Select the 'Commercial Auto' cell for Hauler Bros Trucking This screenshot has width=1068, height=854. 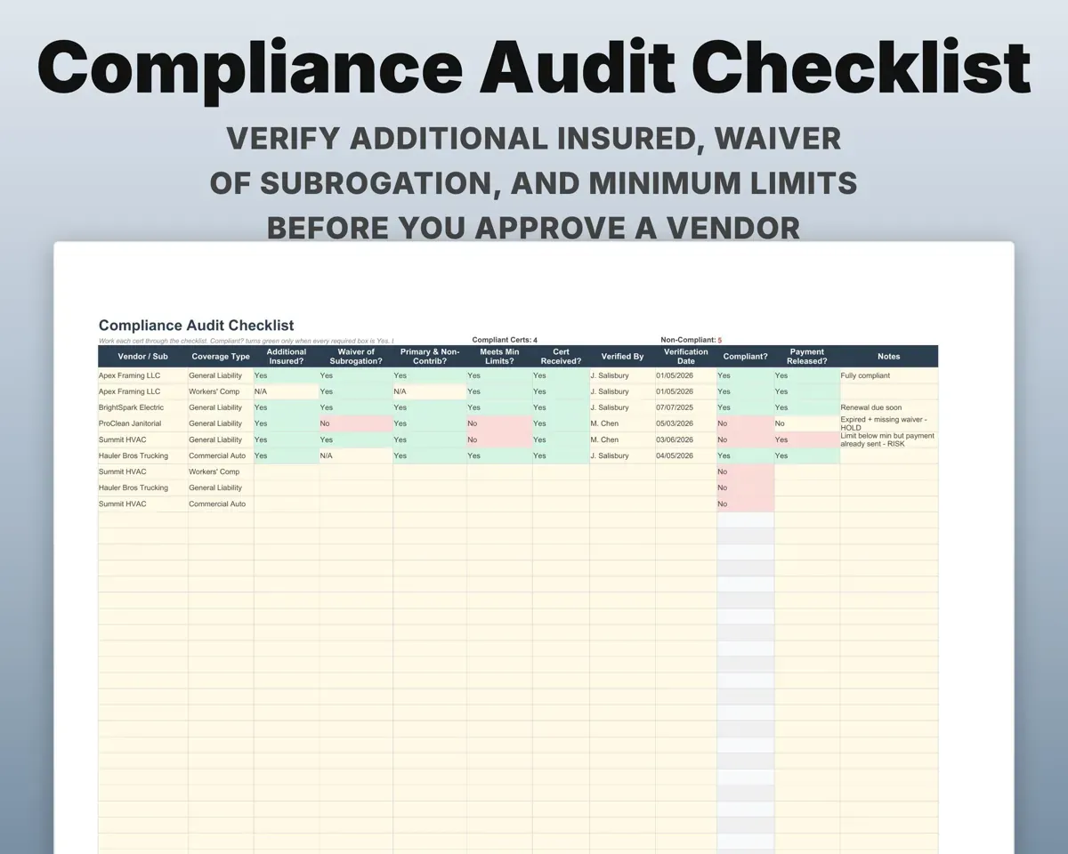point(221,455)
